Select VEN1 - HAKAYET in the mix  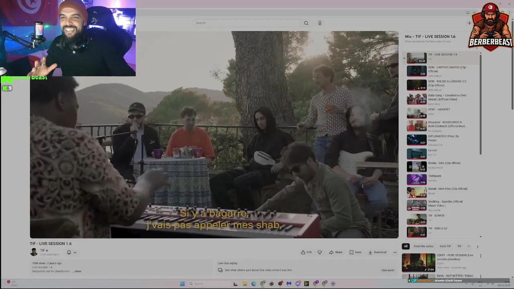pos(442,113)
